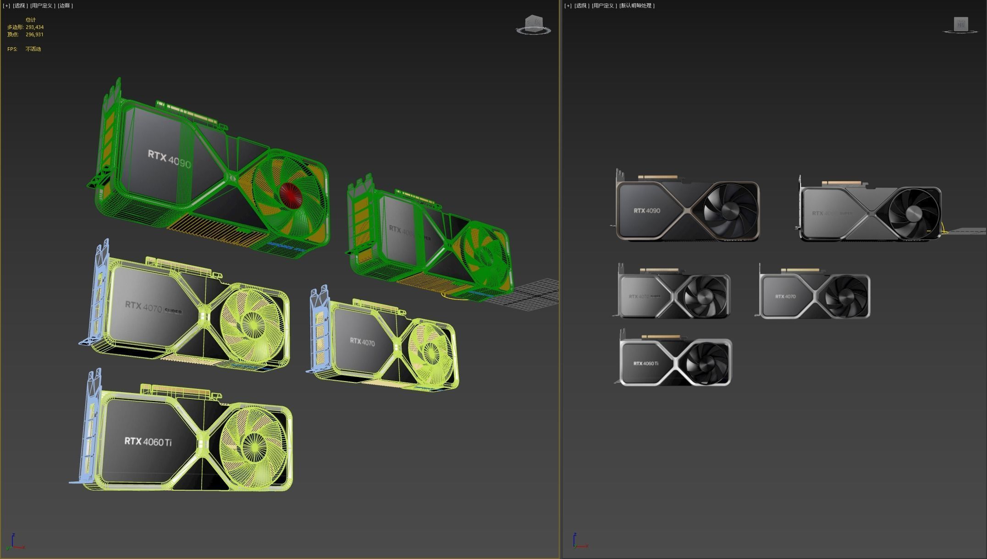Screen dimensions: 987x559
Task: Select the shaded RTX 4070 SUPER model
Action: [x=644, y=296]
